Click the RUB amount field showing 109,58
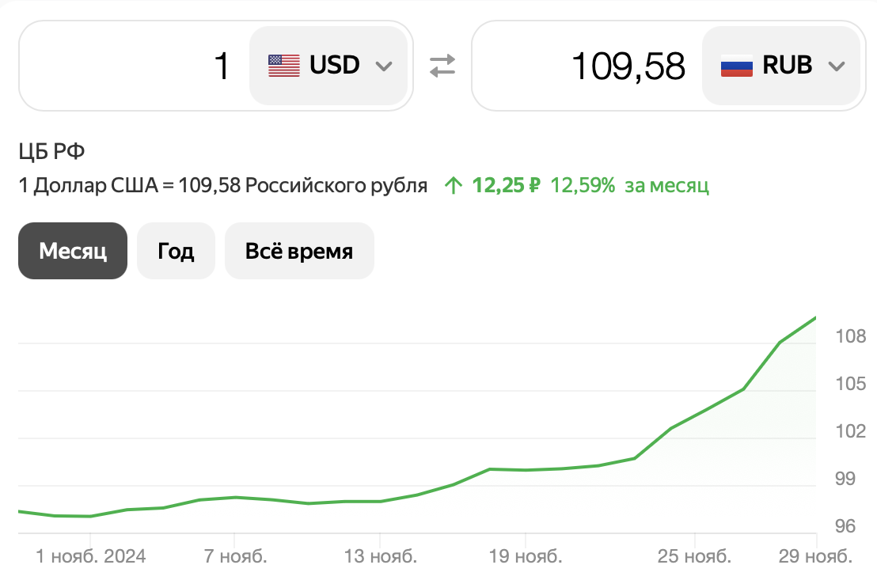The image size is (877, 580). [x=586, y=66]
